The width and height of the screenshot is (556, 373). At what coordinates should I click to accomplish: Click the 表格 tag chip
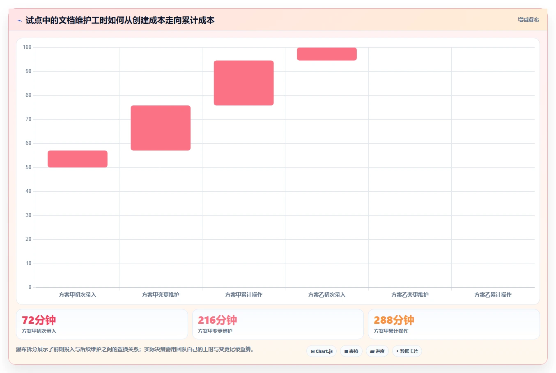351,351
